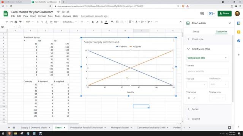Open the all sheets list icon

pos(14,128)
